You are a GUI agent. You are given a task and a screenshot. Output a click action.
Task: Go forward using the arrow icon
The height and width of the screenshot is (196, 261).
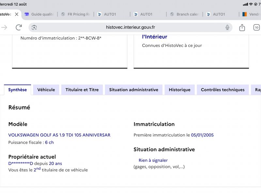(x=4, y=27)
